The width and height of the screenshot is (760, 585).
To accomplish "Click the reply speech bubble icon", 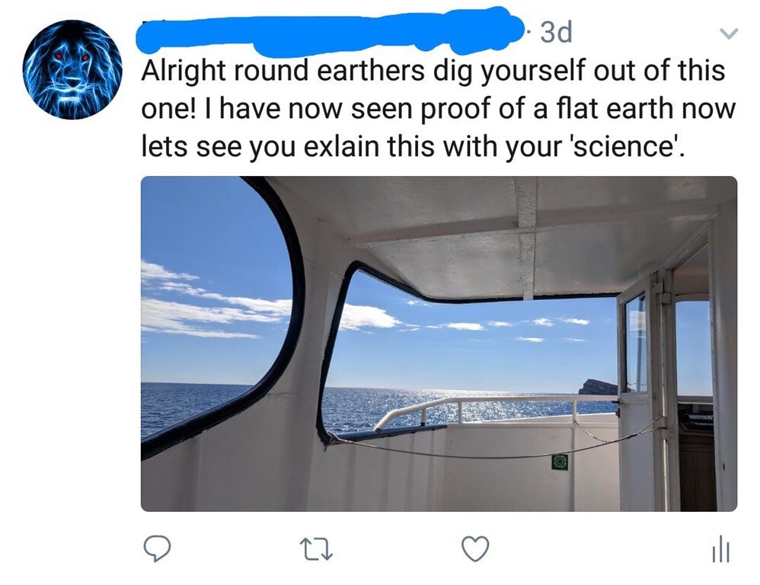I will 157,549.
